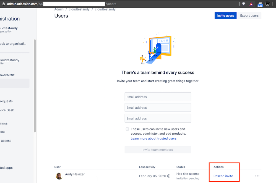This screenshot has width=276, height=183.
Task: Click the Last activity column header
Action: pyautogui.click(x=147, y=167)
